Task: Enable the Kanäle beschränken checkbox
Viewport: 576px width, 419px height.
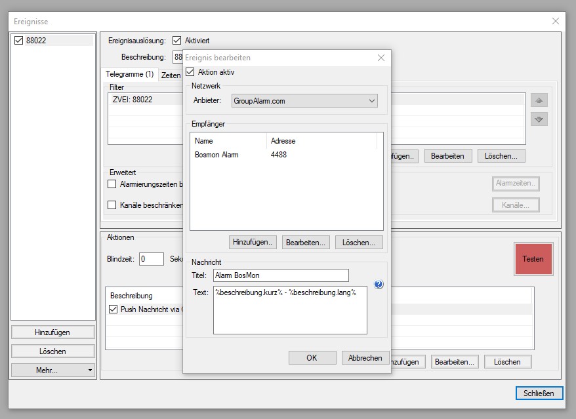Action: tap(112, 205)
